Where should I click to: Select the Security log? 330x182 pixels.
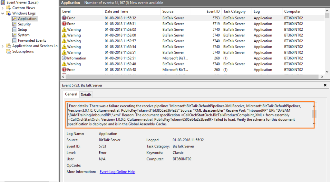(24, 24)
